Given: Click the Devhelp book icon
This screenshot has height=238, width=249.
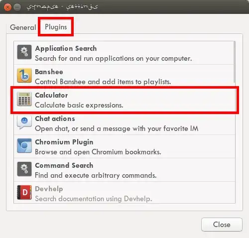Looking at the screenshot, I should pyautogui.click(x=24, y=192).
